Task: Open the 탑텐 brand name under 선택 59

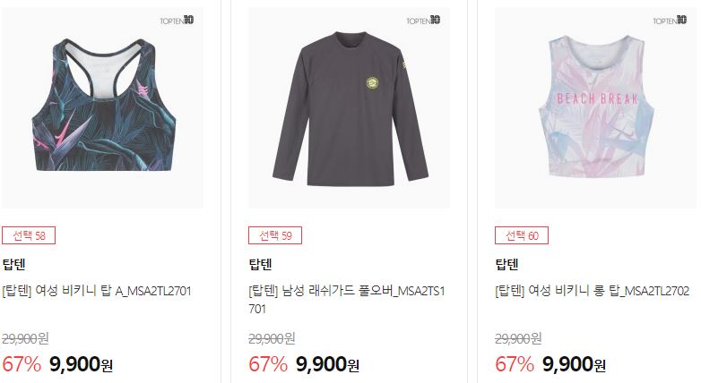Action: [260, 264]
